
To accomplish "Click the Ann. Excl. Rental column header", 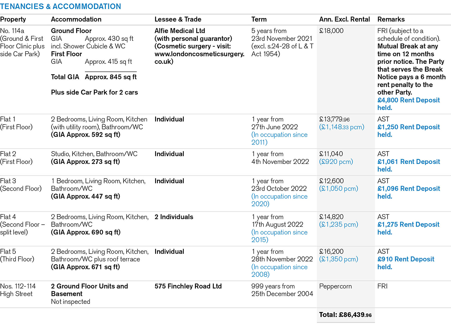I will (344, 19).
